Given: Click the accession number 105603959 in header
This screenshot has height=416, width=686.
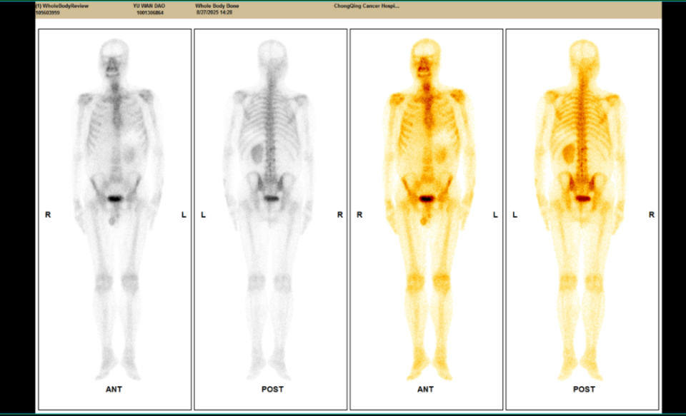Looking at the screenshot, I should 49,13.
